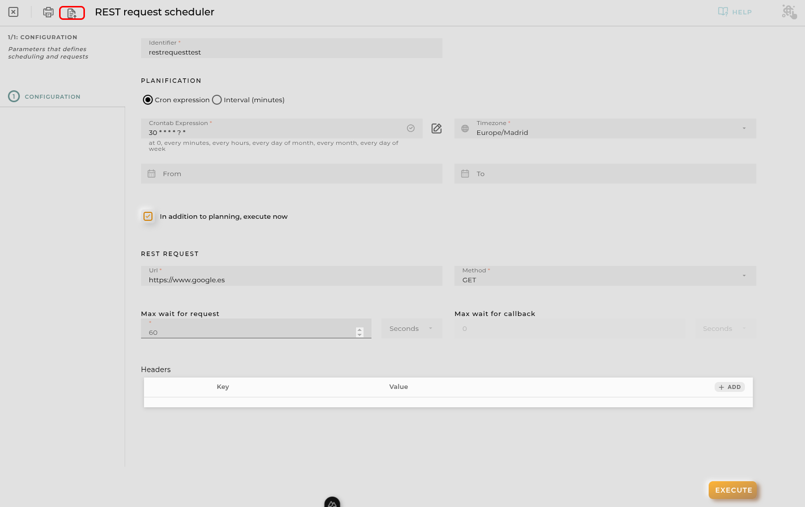The image size is (805, 507).
Task: Decrement the max wait for request value
Action: [360, 335]
